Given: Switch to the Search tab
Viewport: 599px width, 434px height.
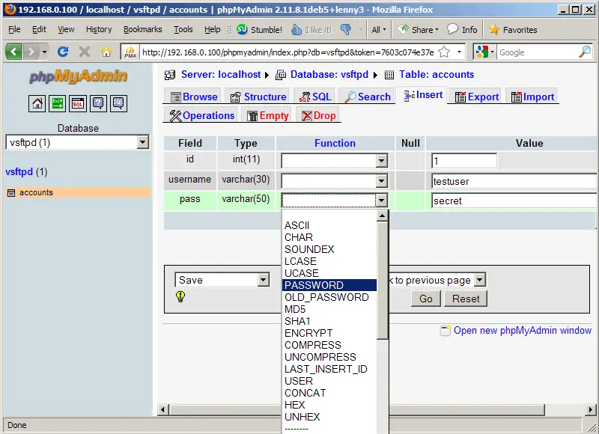Looking at the screenshot, I should pyautogui.click(x=367, y=97).
